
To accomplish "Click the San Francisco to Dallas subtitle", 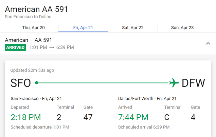I will point(28,17).
